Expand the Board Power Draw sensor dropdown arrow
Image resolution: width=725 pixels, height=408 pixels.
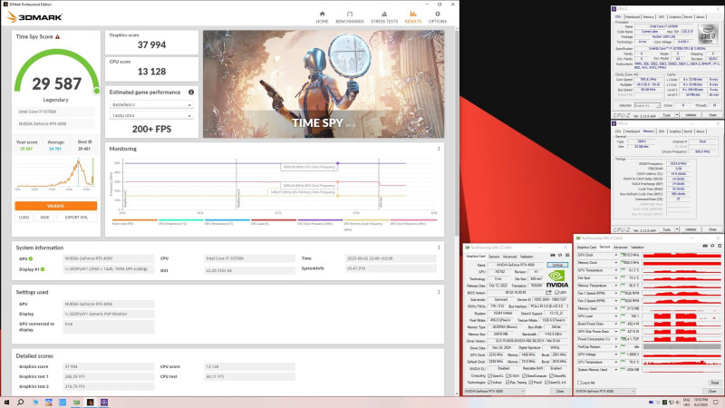tap(616, 324)
